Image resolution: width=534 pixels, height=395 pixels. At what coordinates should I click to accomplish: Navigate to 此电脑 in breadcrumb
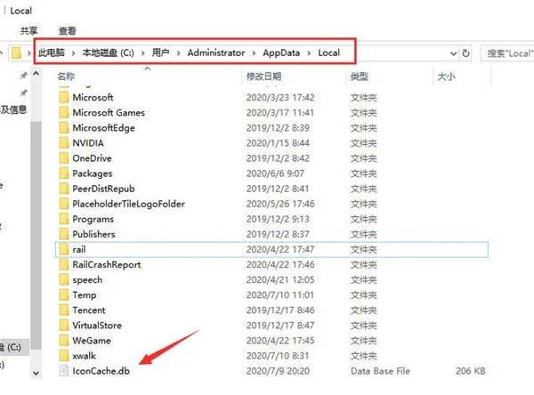pos(52,52)
